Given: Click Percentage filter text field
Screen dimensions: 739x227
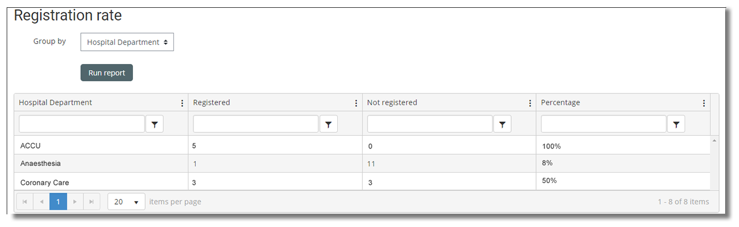Looking at the screenshot, I should [604, 124].
